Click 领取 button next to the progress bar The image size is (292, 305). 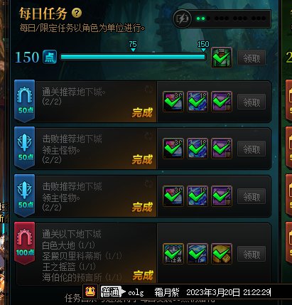coord(252,58)
